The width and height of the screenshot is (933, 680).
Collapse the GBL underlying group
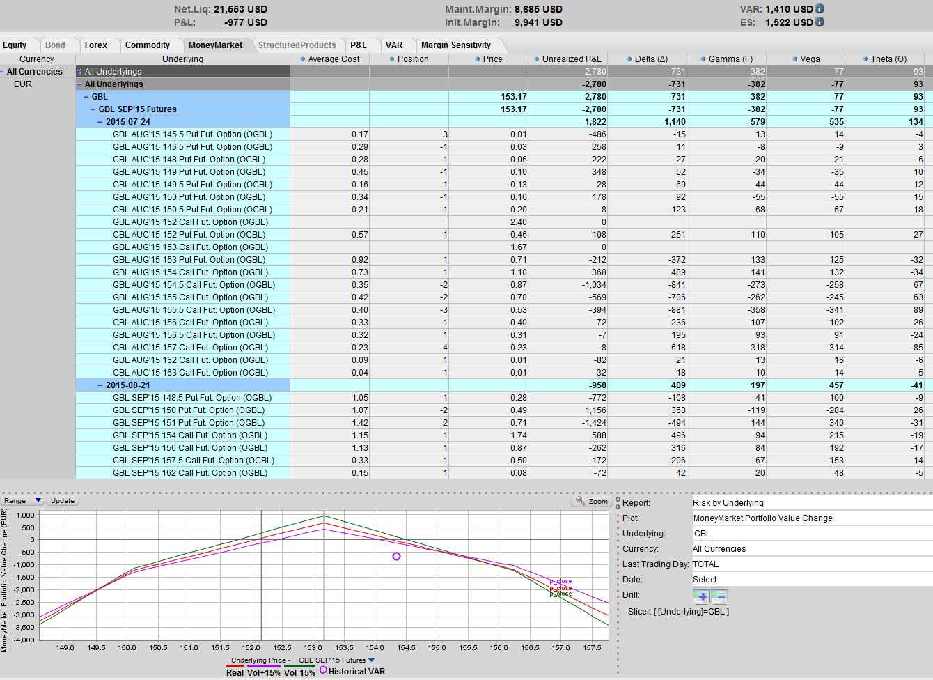pyautogui.click(x=86, y=97)
